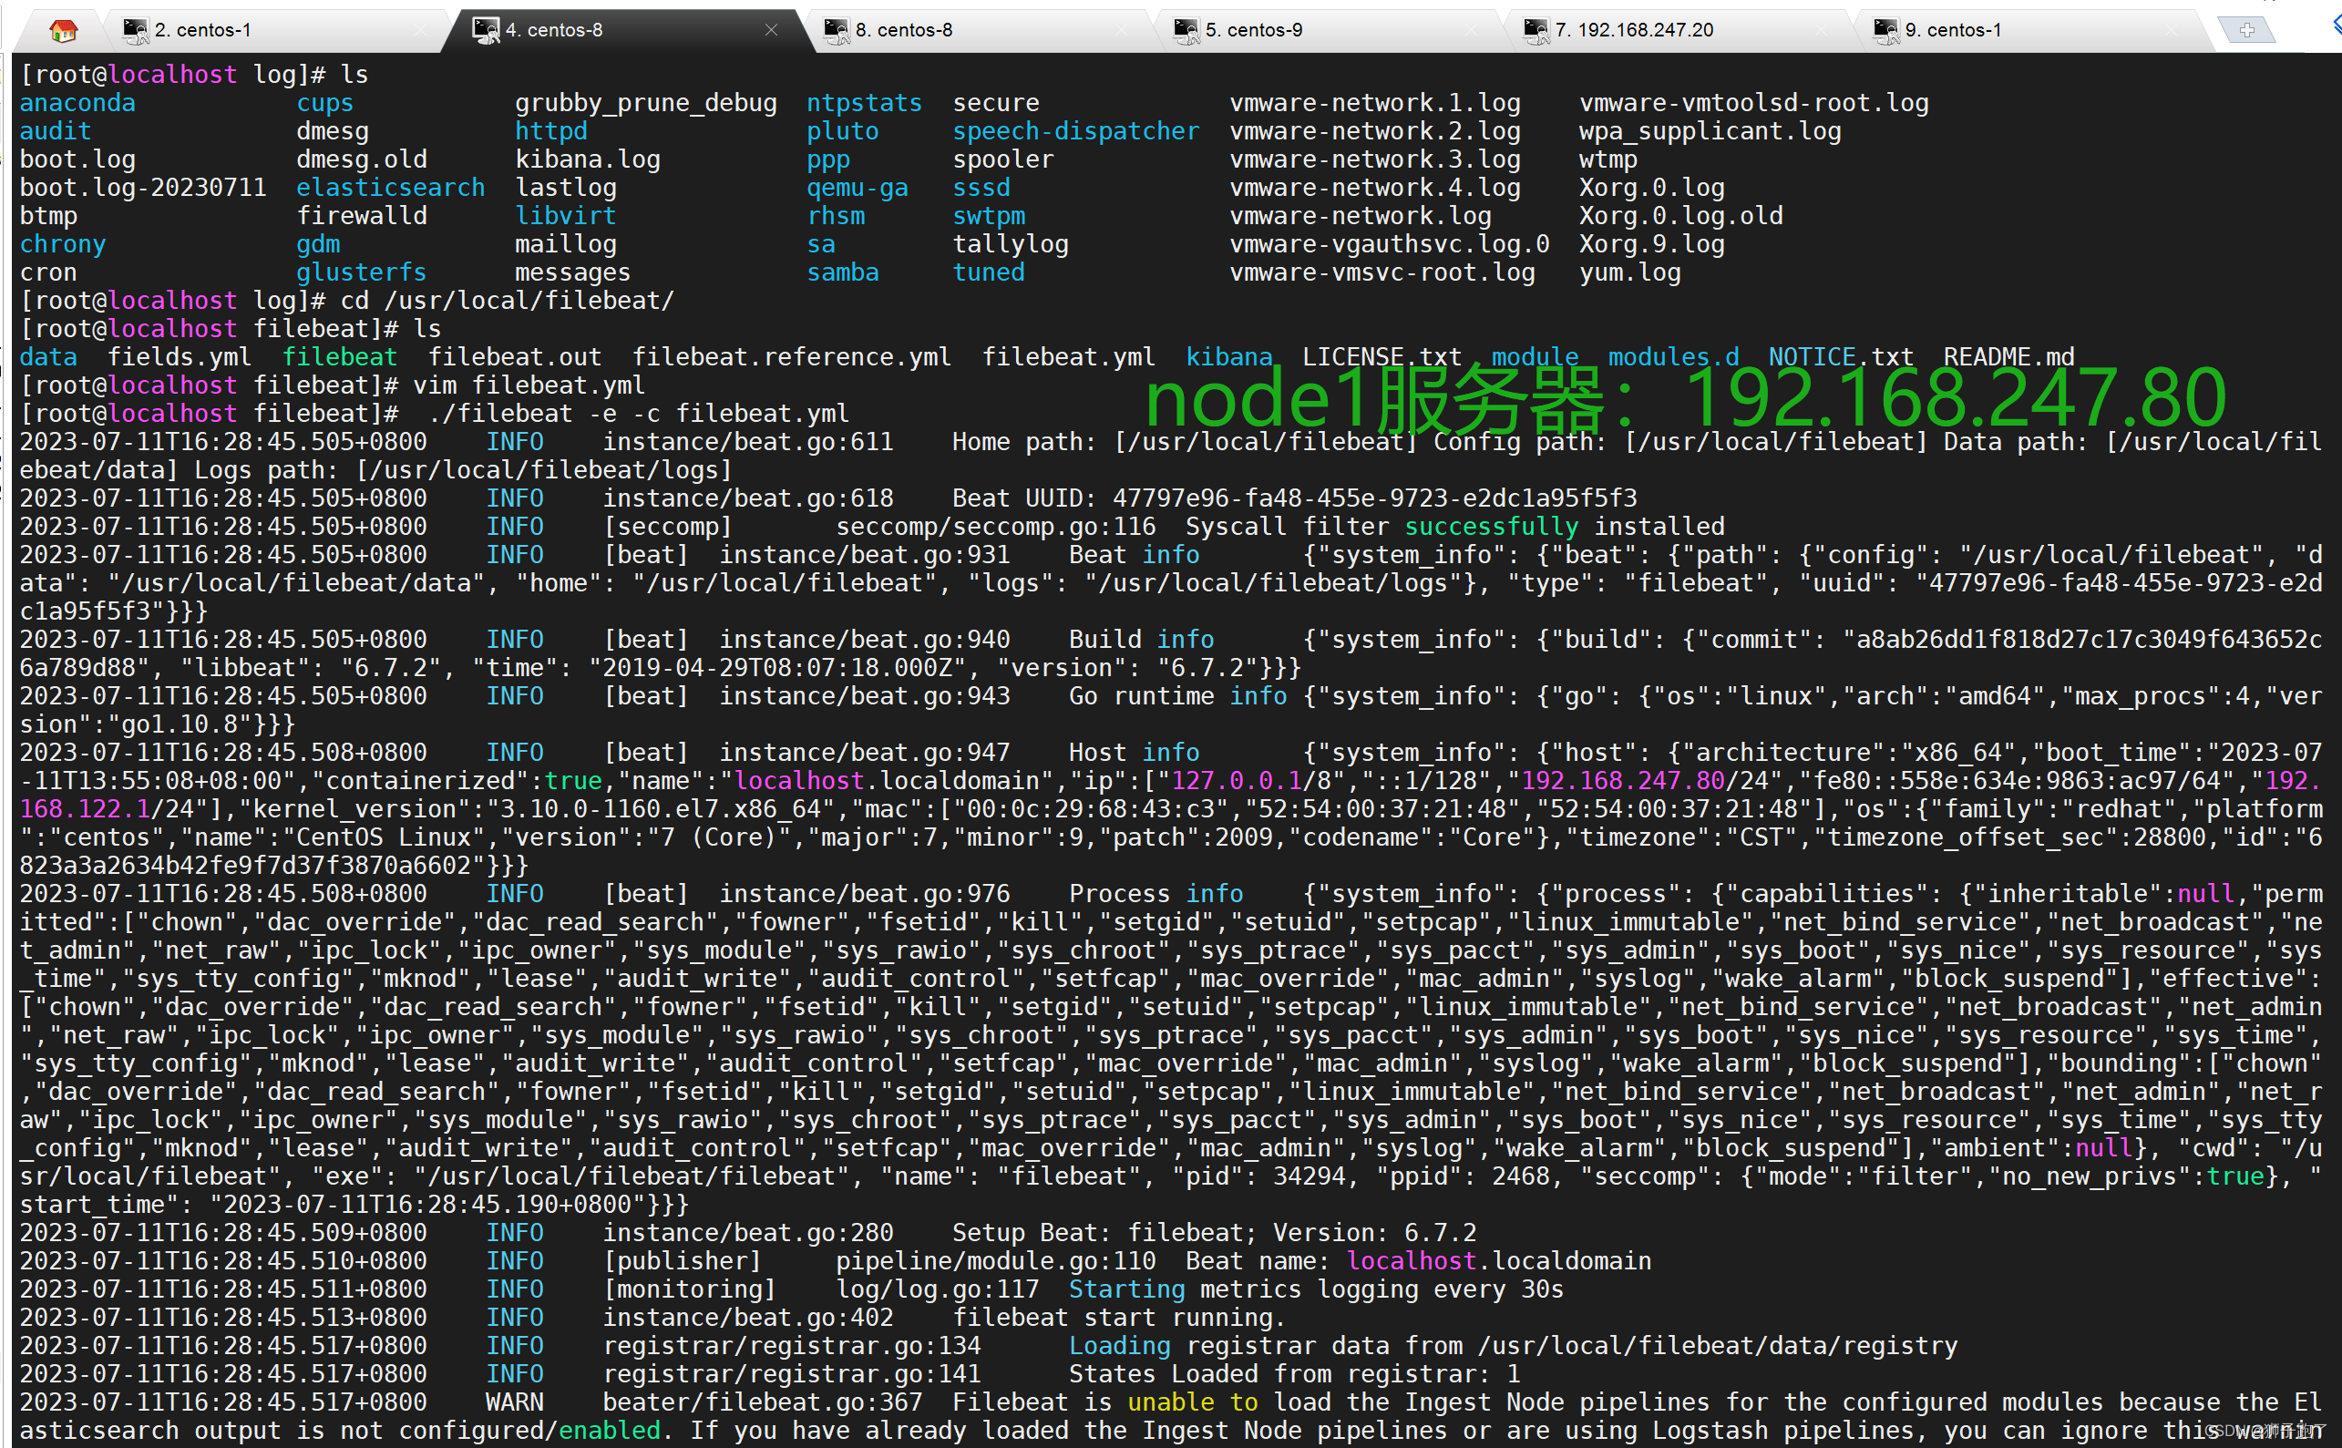Image resolution: width=2342 pixels, height=1448 pixels.
Task: Click the terminal icon on 5. centos-9 tab
Action: [1186, 31]
